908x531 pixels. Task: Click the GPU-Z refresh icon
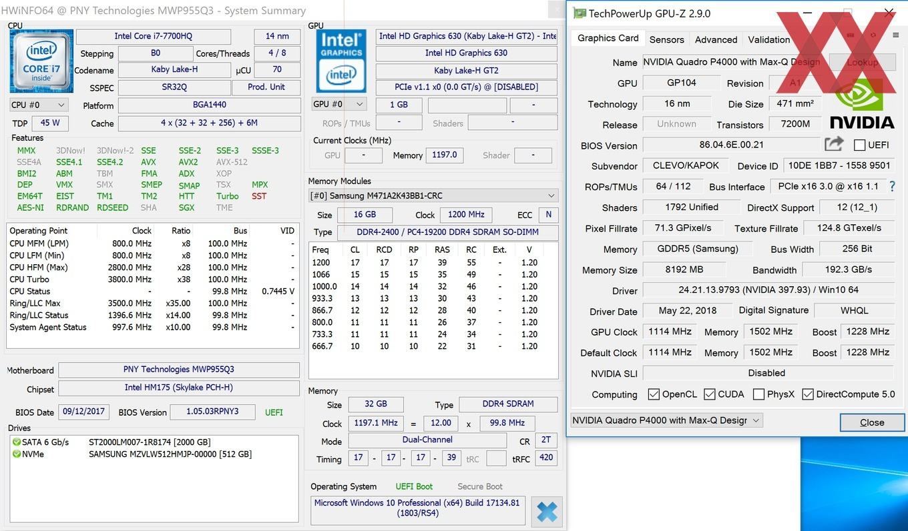coord(873,36)
